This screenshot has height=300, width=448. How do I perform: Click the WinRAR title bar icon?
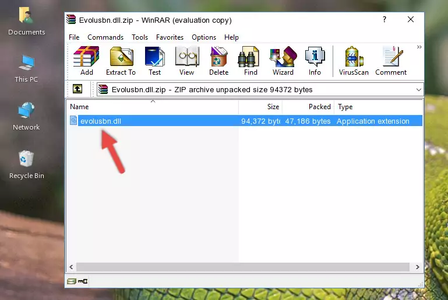pos(71,19)
